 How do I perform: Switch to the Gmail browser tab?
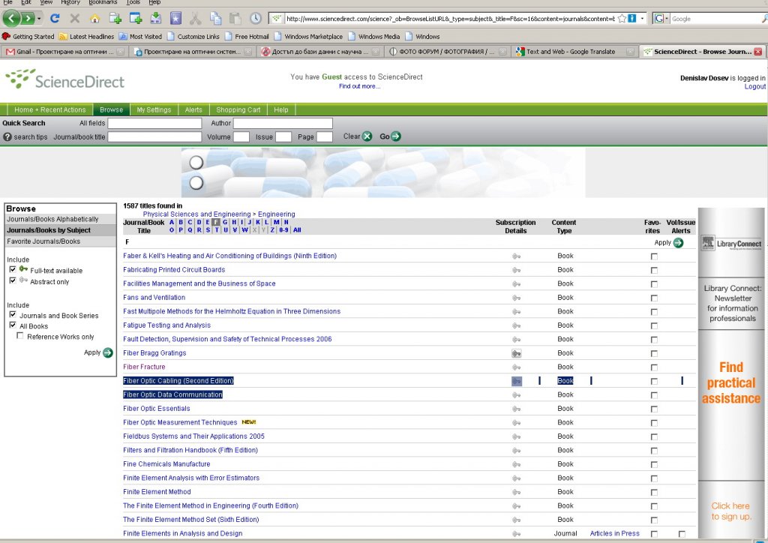tap(64, 52)
